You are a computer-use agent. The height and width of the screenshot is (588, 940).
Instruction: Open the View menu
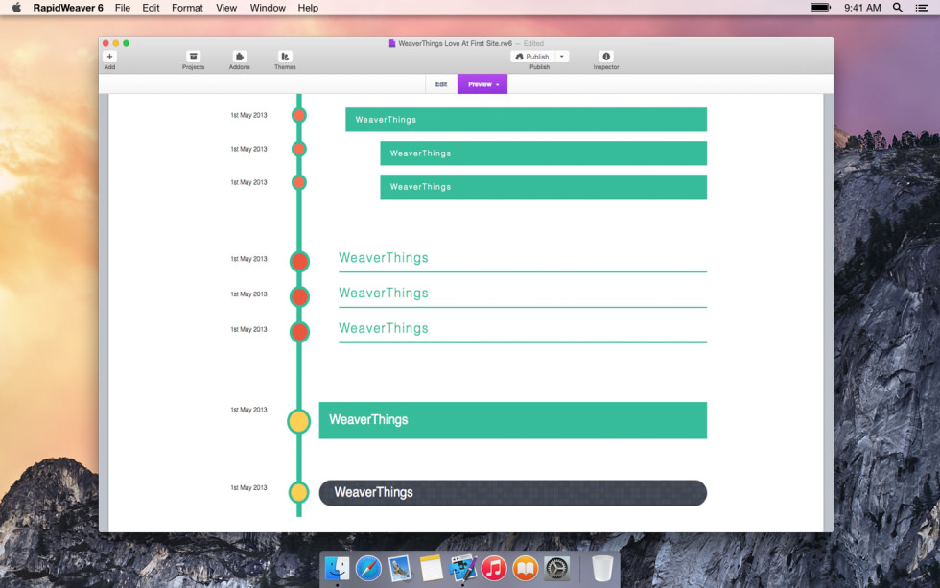click(x=226, y=8)
